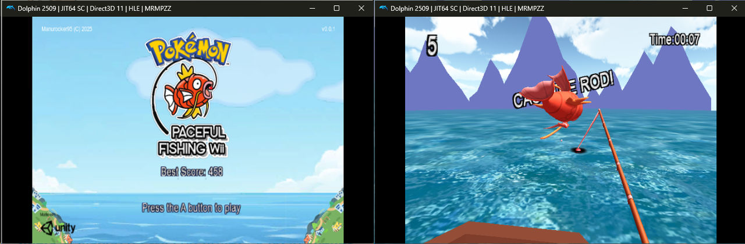Maximize the left Dolphin window

pyautogui.click(x=336, y=8)
